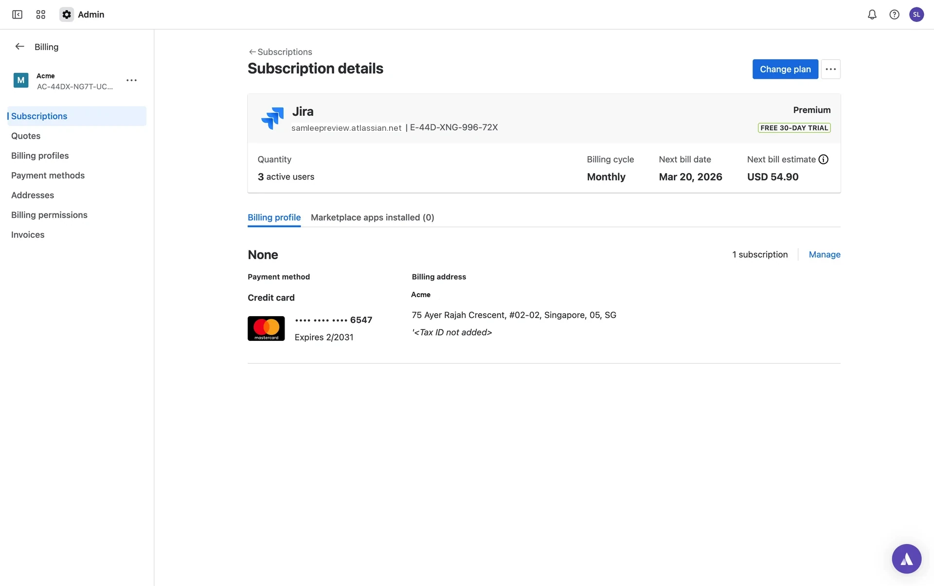
Task: Click the Billing heading in sidebar
Action: [x=46, y=47]
